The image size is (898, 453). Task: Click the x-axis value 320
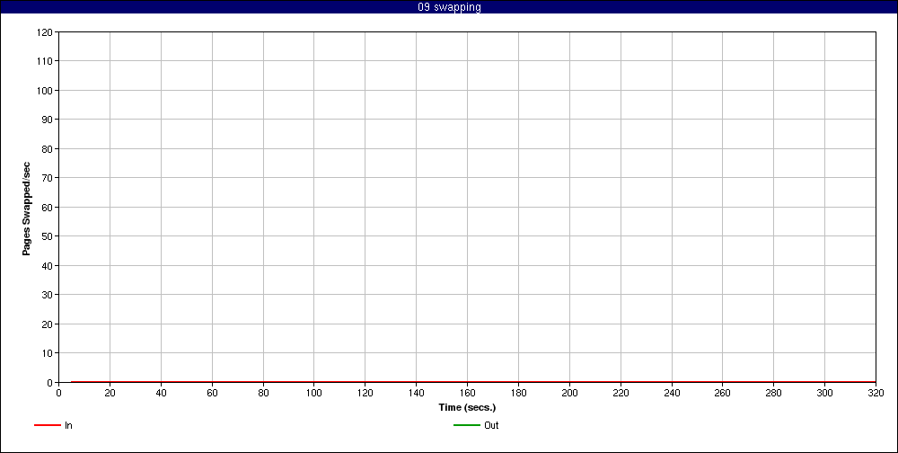(x=876, y=393)
